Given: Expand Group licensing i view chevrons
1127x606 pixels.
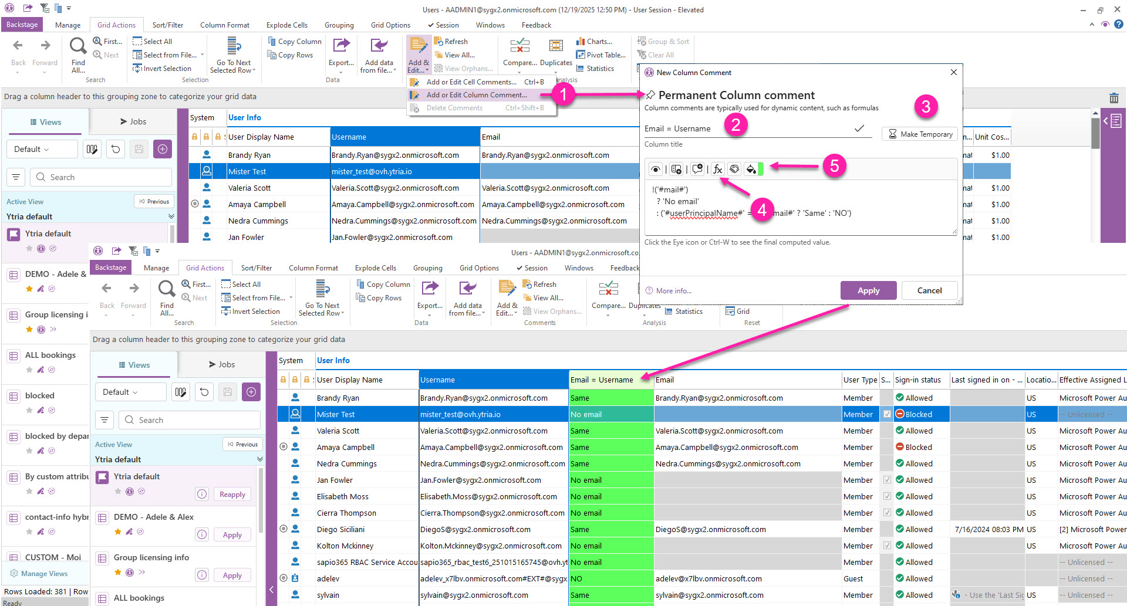Looking at the screenshot, I should point(53,329).
